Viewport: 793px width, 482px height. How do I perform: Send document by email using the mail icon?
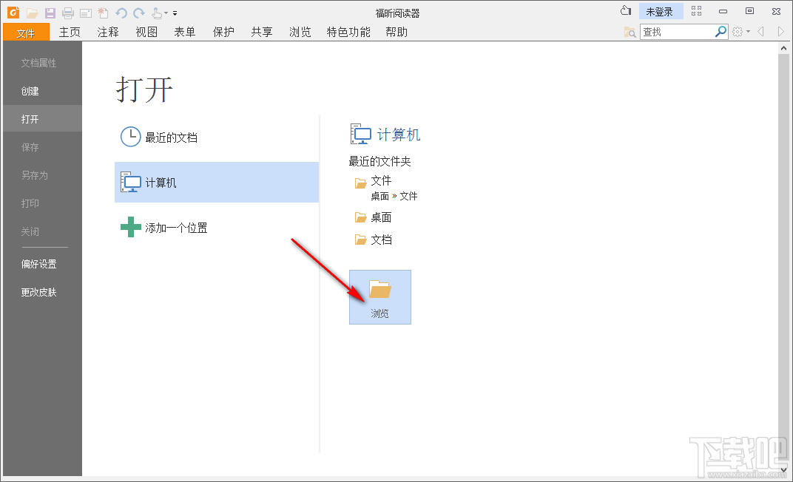[85, 13]
